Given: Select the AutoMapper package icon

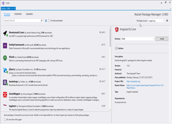Looking at the screenshot, I should (x=5, y=95).
